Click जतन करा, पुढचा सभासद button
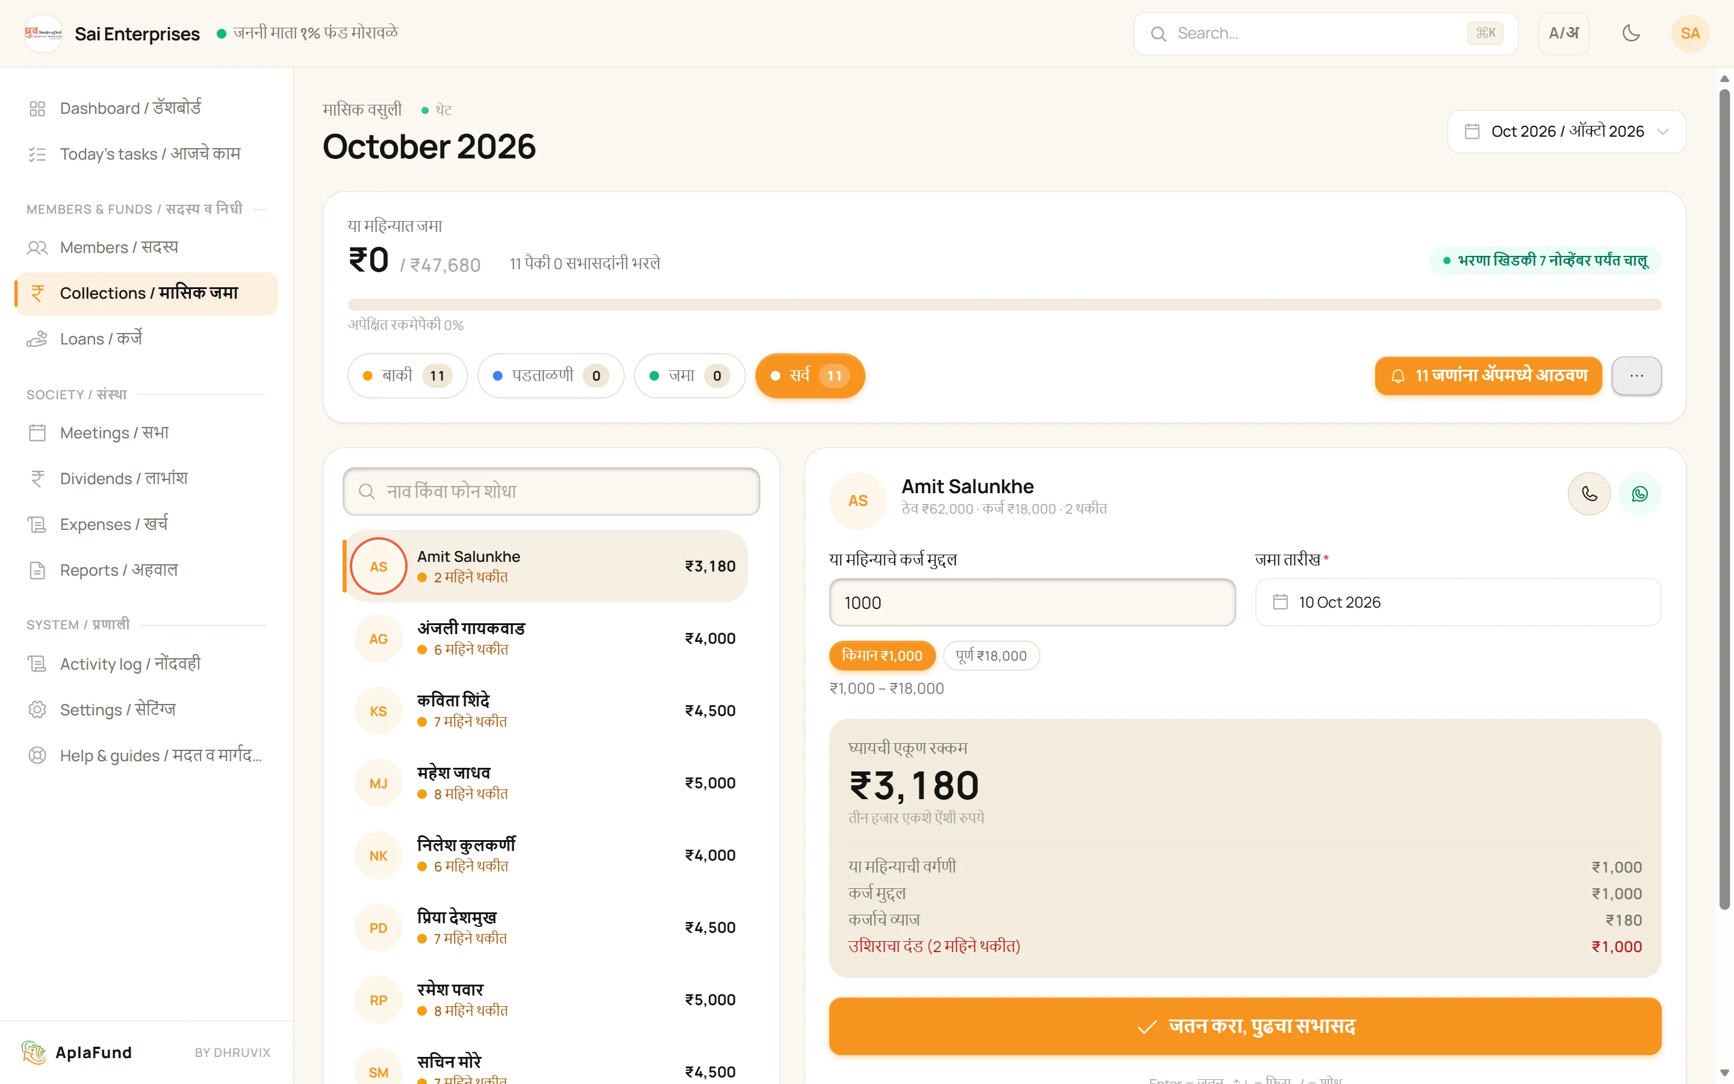1734x1084 pixels. (1245, 1026)
